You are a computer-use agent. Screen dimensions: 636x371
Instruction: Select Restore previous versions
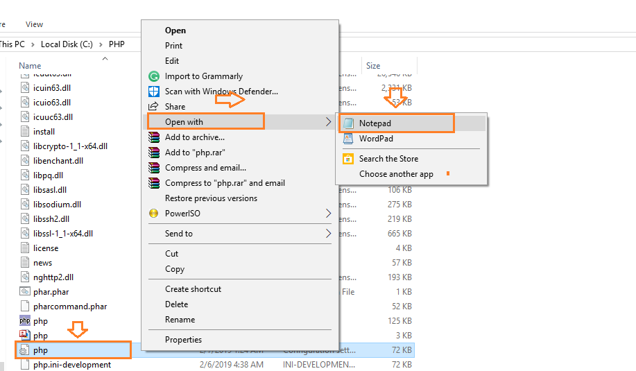[x=211, y=198]
